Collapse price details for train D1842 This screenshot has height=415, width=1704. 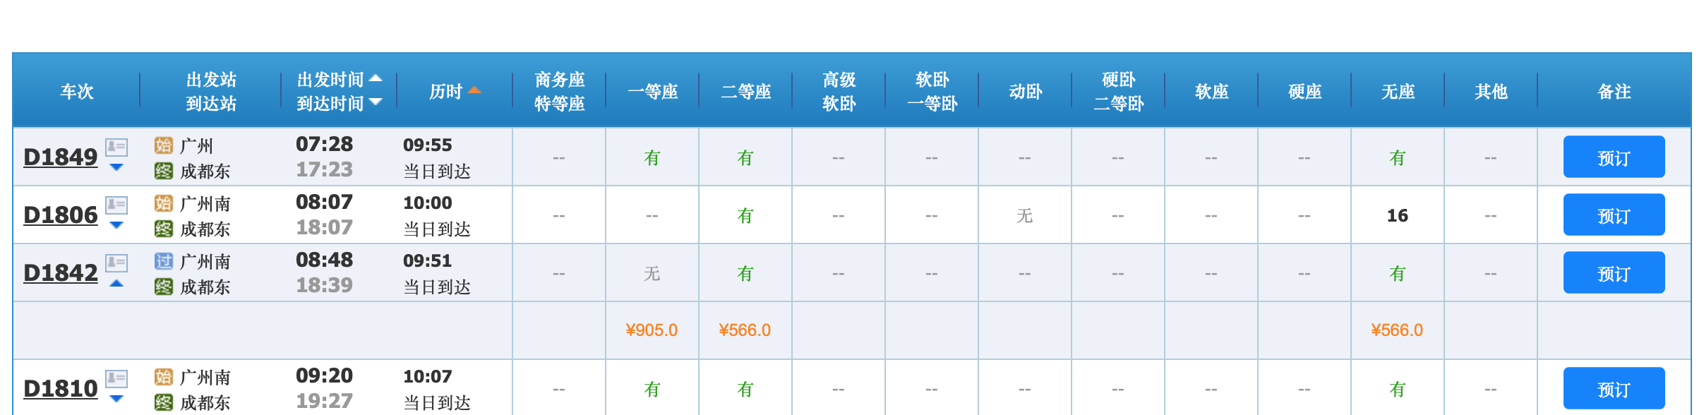click(116, 283)
